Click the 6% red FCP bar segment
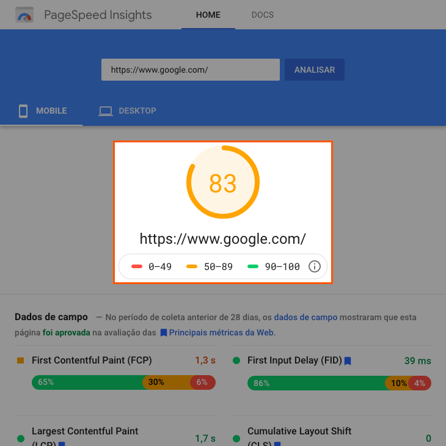 203,382
